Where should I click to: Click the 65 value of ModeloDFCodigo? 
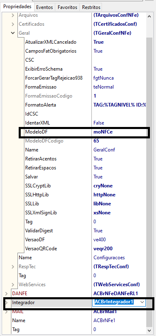(96, 141)
